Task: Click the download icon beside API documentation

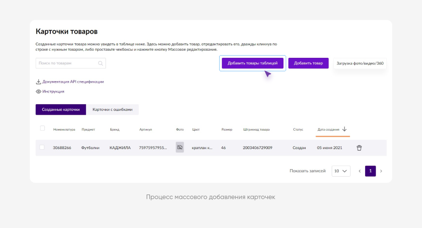Action: click(38, 82)
